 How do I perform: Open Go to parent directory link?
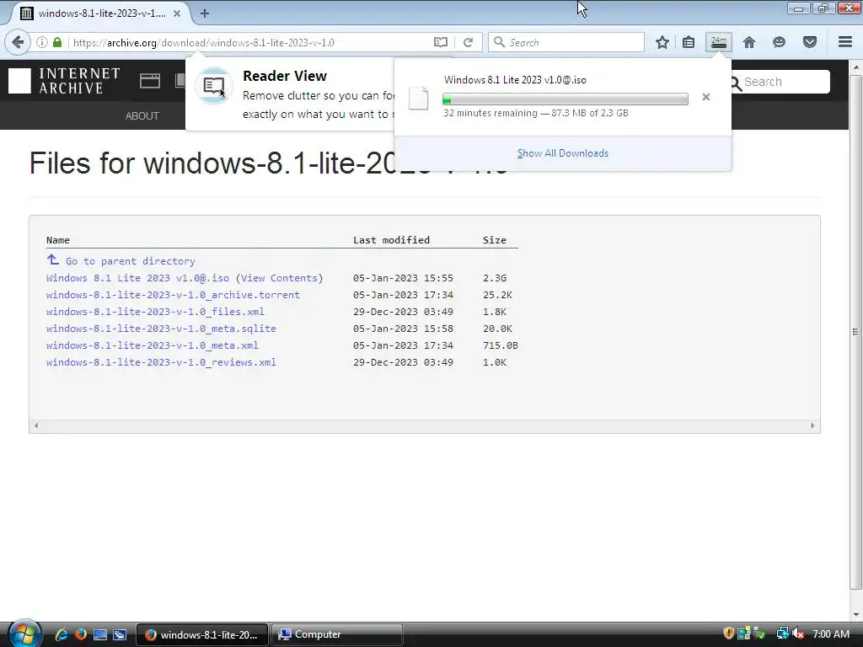pos(131,261)
